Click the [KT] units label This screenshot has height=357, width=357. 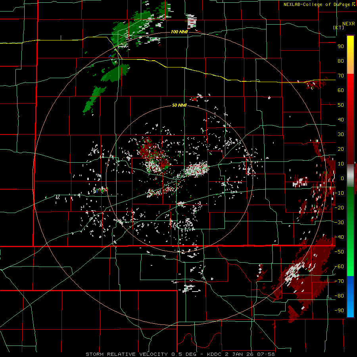tap(338, 27)
